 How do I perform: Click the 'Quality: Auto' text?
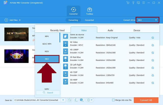[x=135, y=38]
